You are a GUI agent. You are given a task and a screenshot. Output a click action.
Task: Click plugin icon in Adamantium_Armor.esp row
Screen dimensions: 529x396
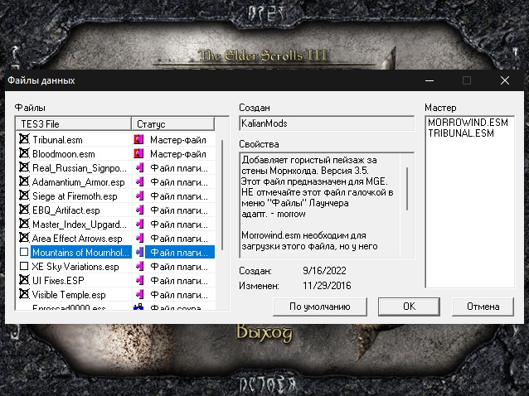[139, 181]
